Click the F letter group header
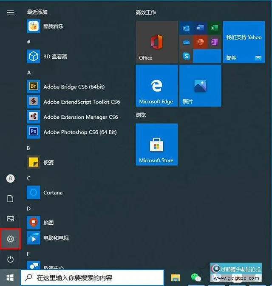The image size is (272, 286). pos(28,254)
